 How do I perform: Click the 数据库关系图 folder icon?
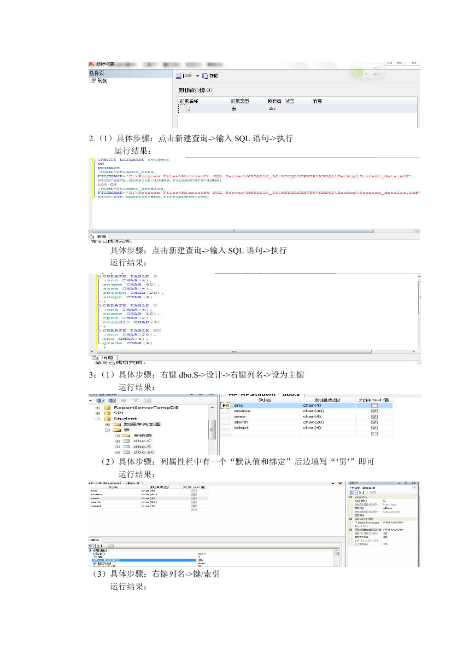pyautogui.click(x=117, y=424)
